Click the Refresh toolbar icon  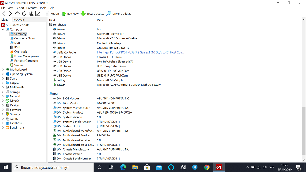pos(24,13)
